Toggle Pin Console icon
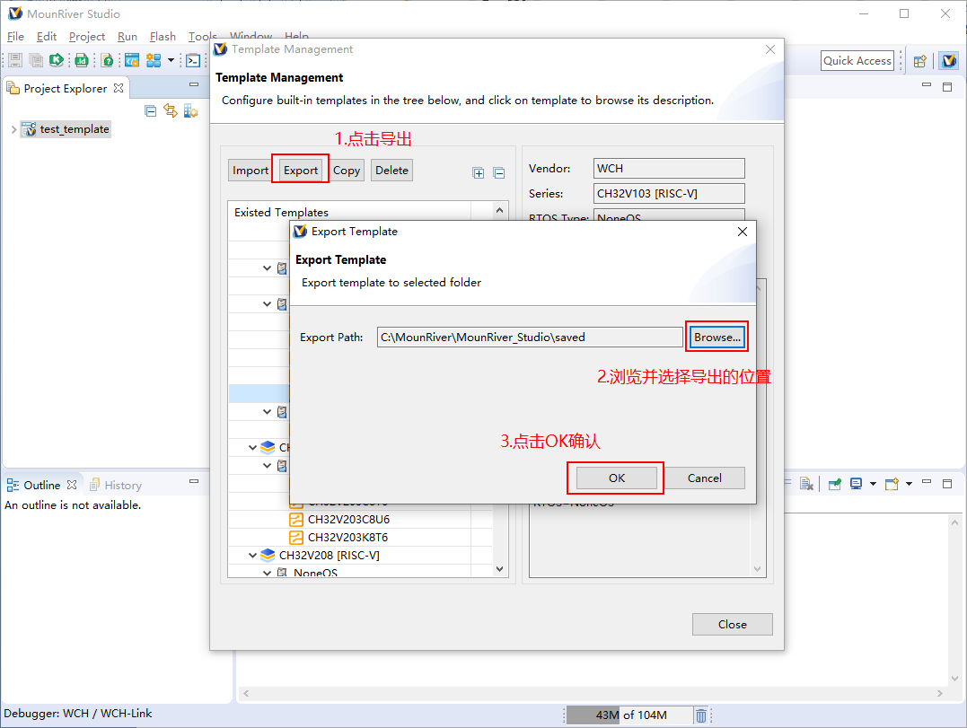967x728 pixels. (x=834, y=484)
